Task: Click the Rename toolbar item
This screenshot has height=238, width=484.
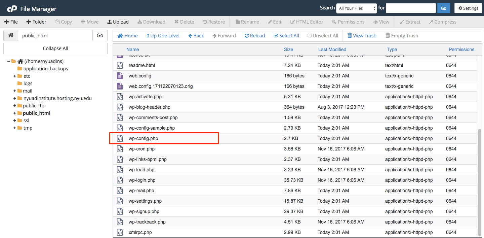Action: [x=247, y=22]
